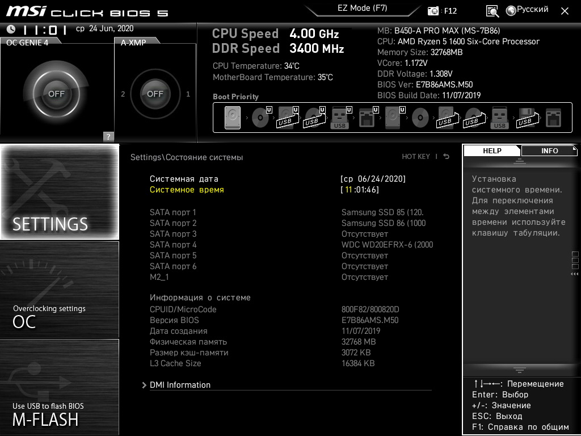Open the M-FLASH tile
Image resolution: width=581 pixels, height=436 pixels.
(x=60, y=387)
